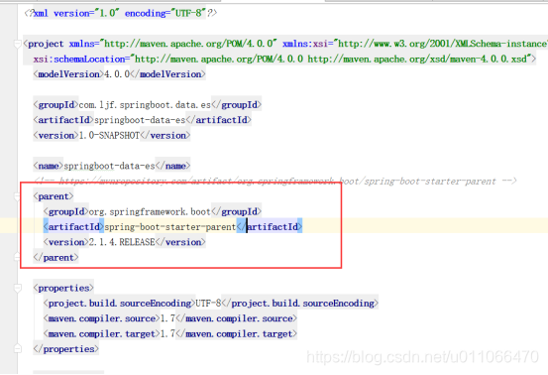Click the mvnrepository comment line

[275, 182]
